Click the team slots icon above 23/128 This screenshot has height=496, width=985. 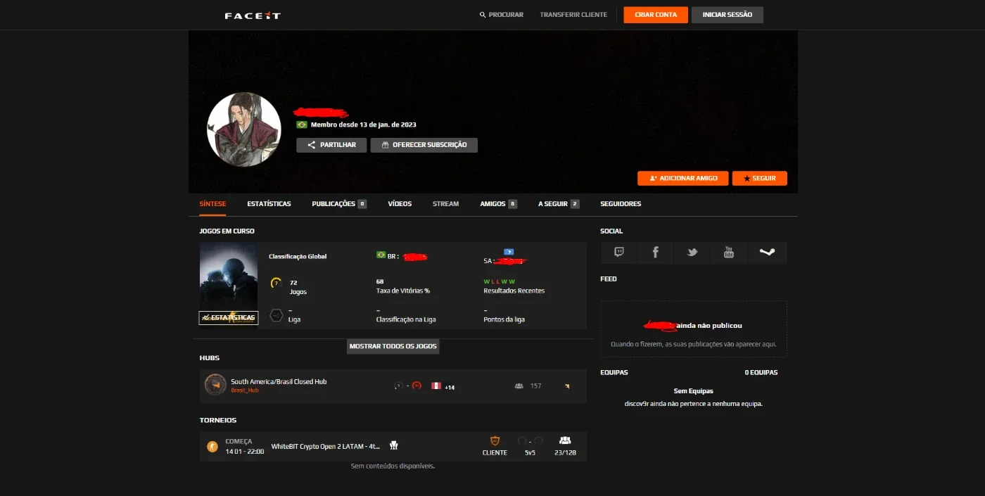[565, 440]
